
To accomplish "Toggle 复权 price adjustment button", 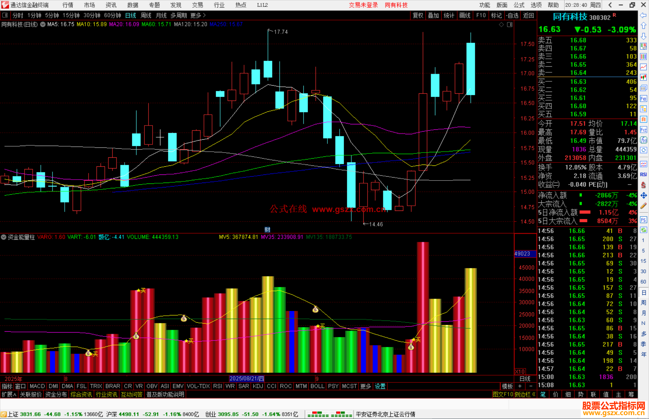I will click(418, 15).
